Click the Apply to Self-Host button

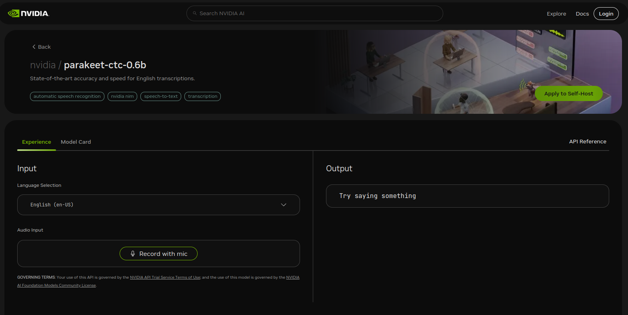point(568,93)
